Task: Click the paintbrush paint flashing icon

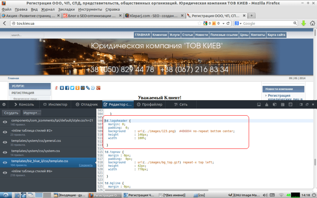Action: click(267, 104)
